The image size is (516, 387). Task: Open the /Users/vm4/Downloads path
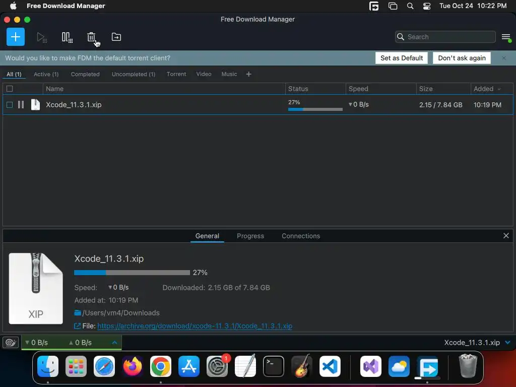(x=121, y=312)
